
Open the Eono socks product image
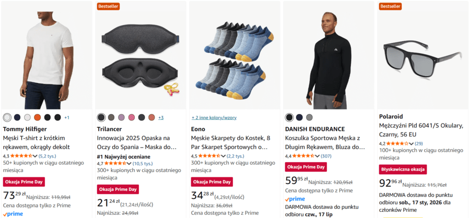[x=234, y=55]
